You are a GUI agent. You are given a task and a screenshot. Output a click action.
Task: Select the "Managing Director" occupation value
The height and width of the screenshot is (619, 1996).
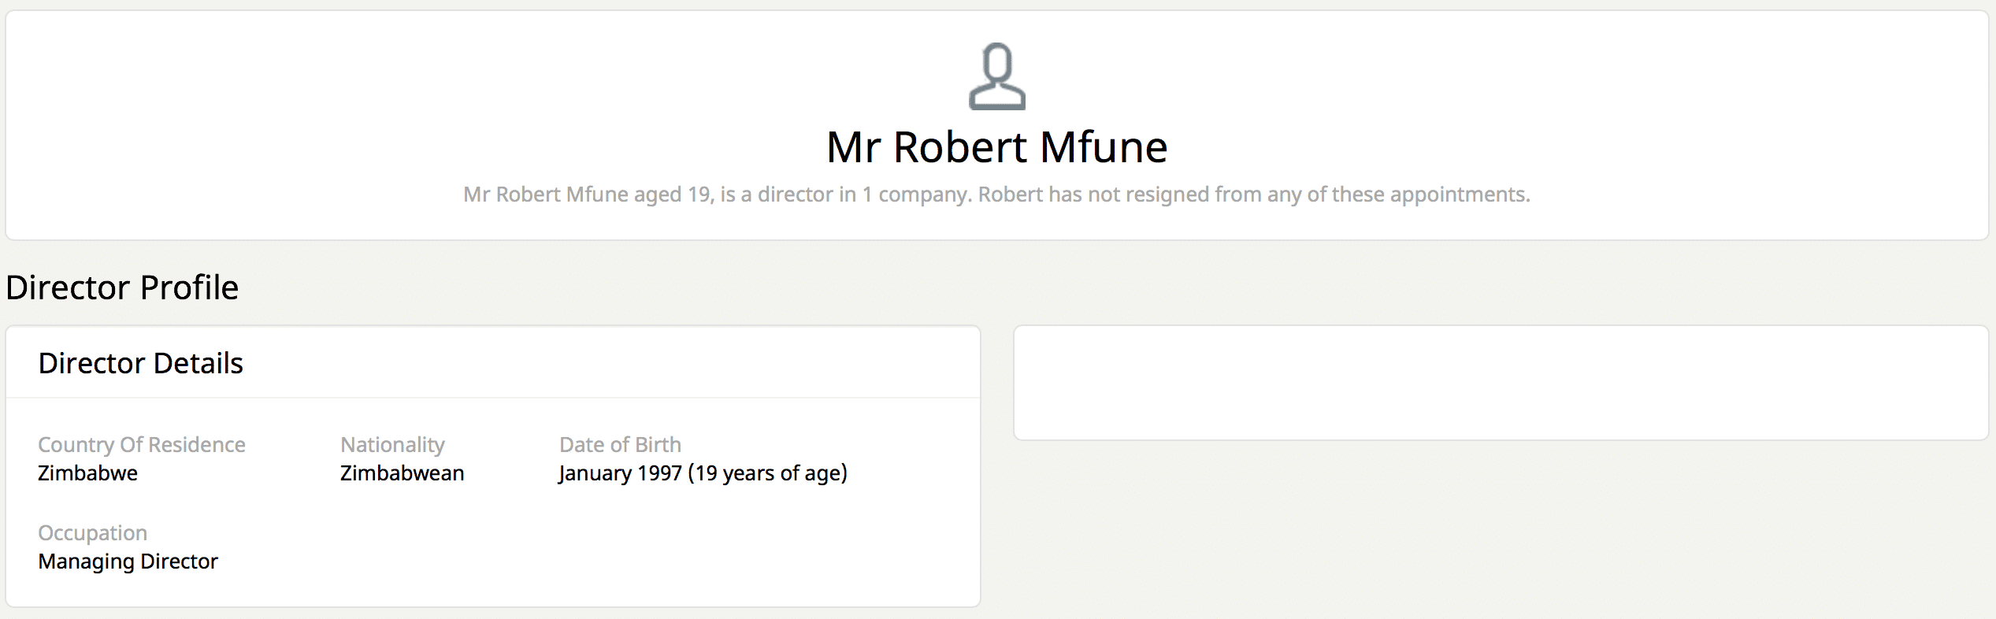[128, 562]
